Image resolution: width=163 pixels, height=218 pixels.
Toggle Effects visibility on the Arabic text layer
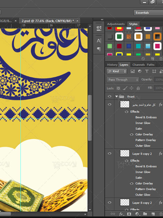click(126, 112)
